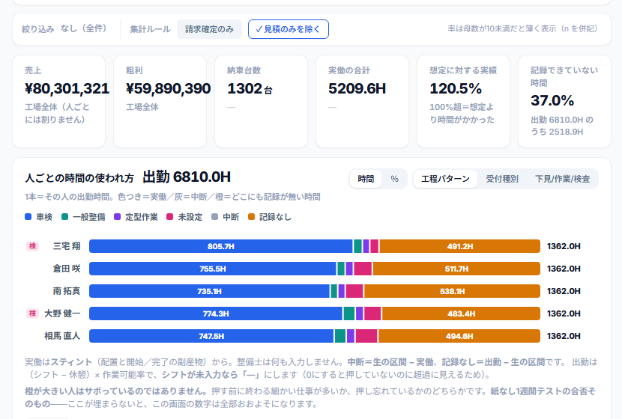Viewport: 622px width, 419px height.
Task: Click the 1362.0H total in 三宅 翔's row
Action: 564,246
